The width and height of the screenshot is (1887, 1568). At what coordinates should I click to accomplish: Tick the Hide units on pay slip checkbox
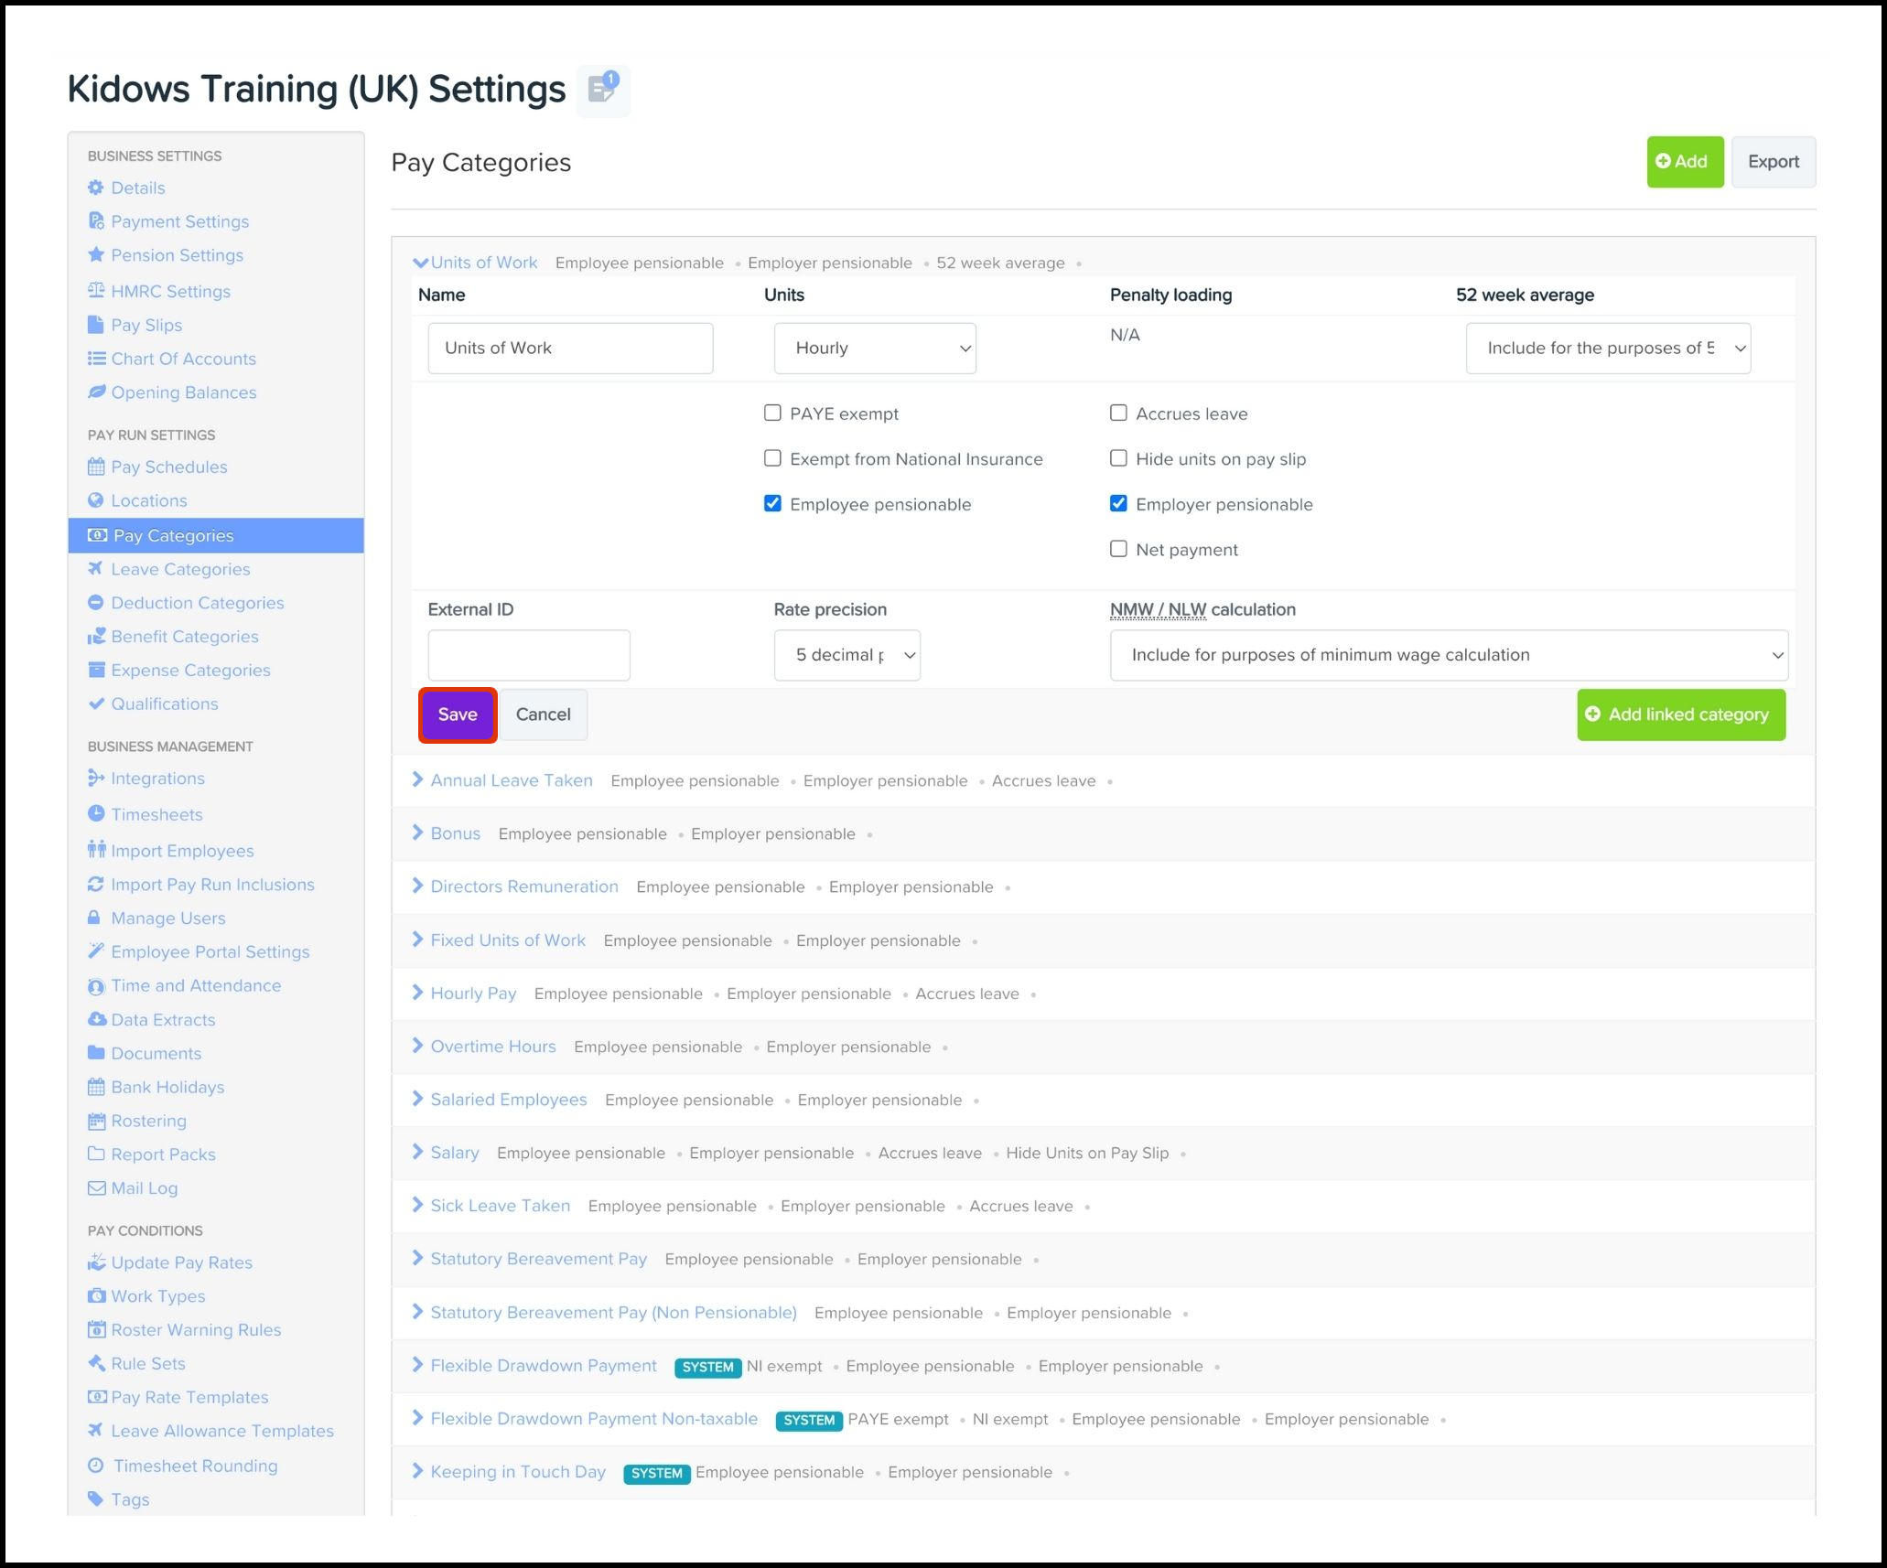[x=1118, y=458]
